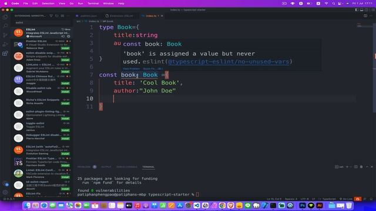The width and height of the screenshot is (376, 211).
Task: Switch to the Extension: ESLint editor tab
Action: (120, 16)
